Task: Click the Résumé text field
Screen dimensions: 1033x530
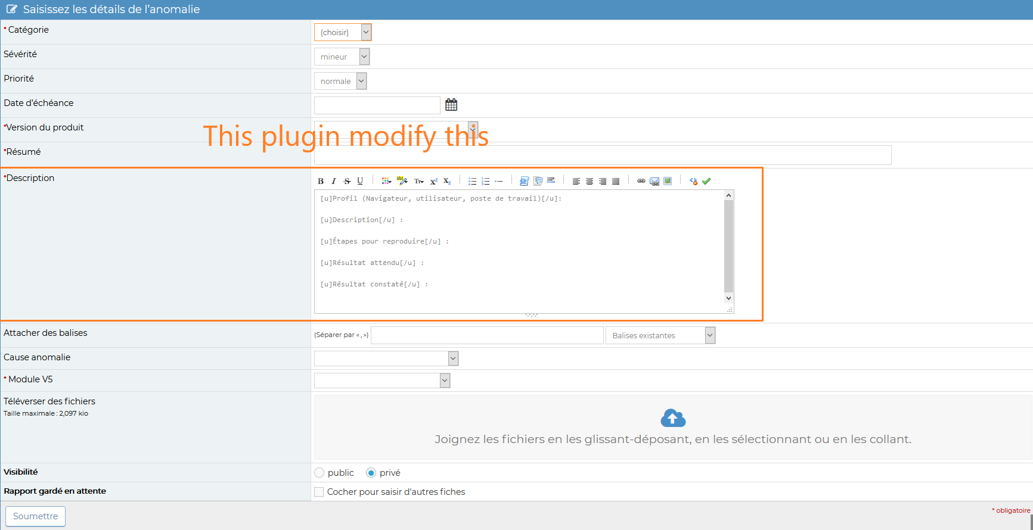Action: pyautogui.click(x=603, y=155)
